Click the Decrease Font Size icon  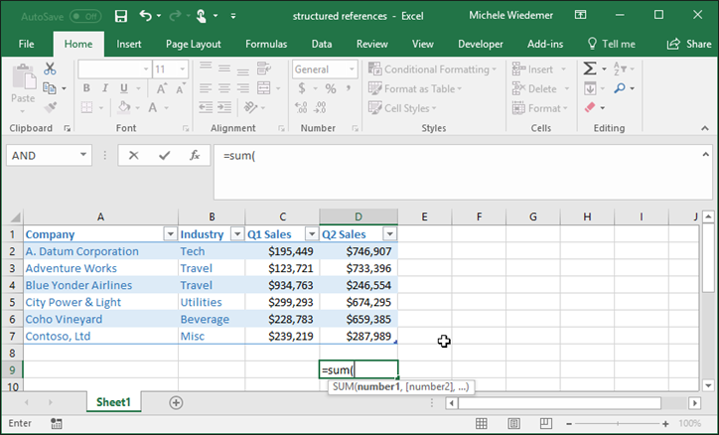pyautogui.click(x=180, y=88)
